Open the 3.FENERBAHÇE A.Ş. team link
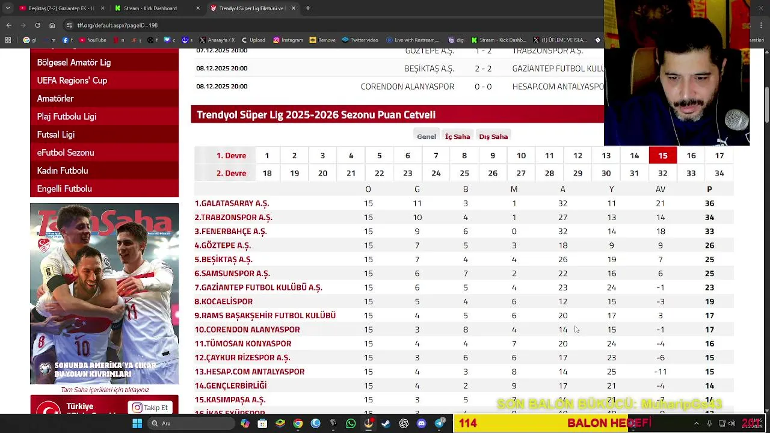 [230, 232]
